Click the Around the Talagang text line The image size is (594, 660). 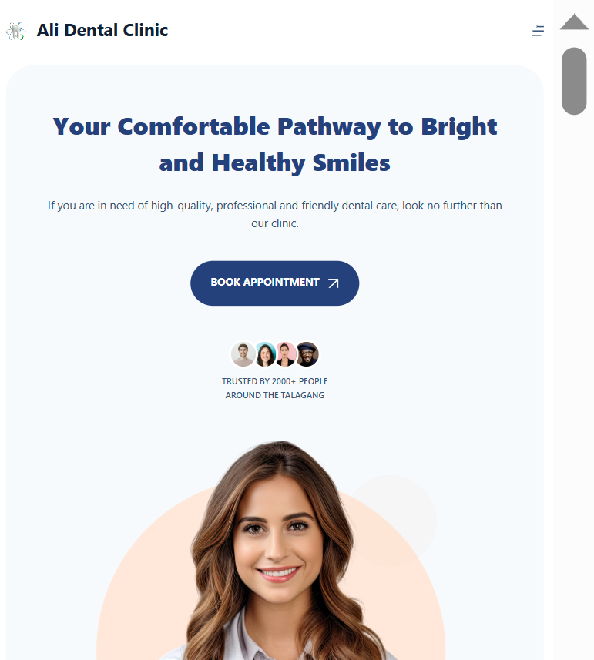pyautogui.click(x=274, y=395)
